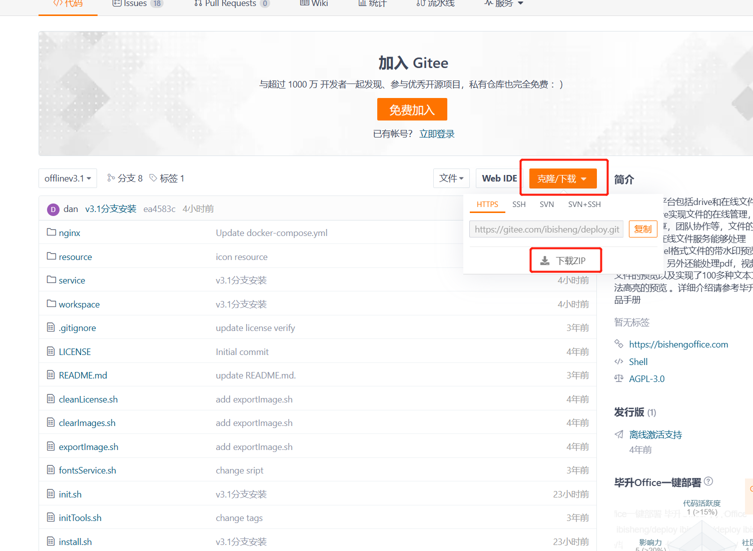Open the install.sh file name
Image resolution: width=753 pixels, height=551 pixels.
(x=75, y=542)
